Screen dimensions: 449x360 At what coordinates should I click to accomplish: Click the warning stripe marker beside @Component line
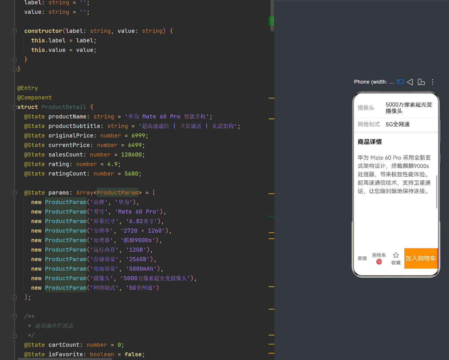pyautogui.click(x=271, y=98)
